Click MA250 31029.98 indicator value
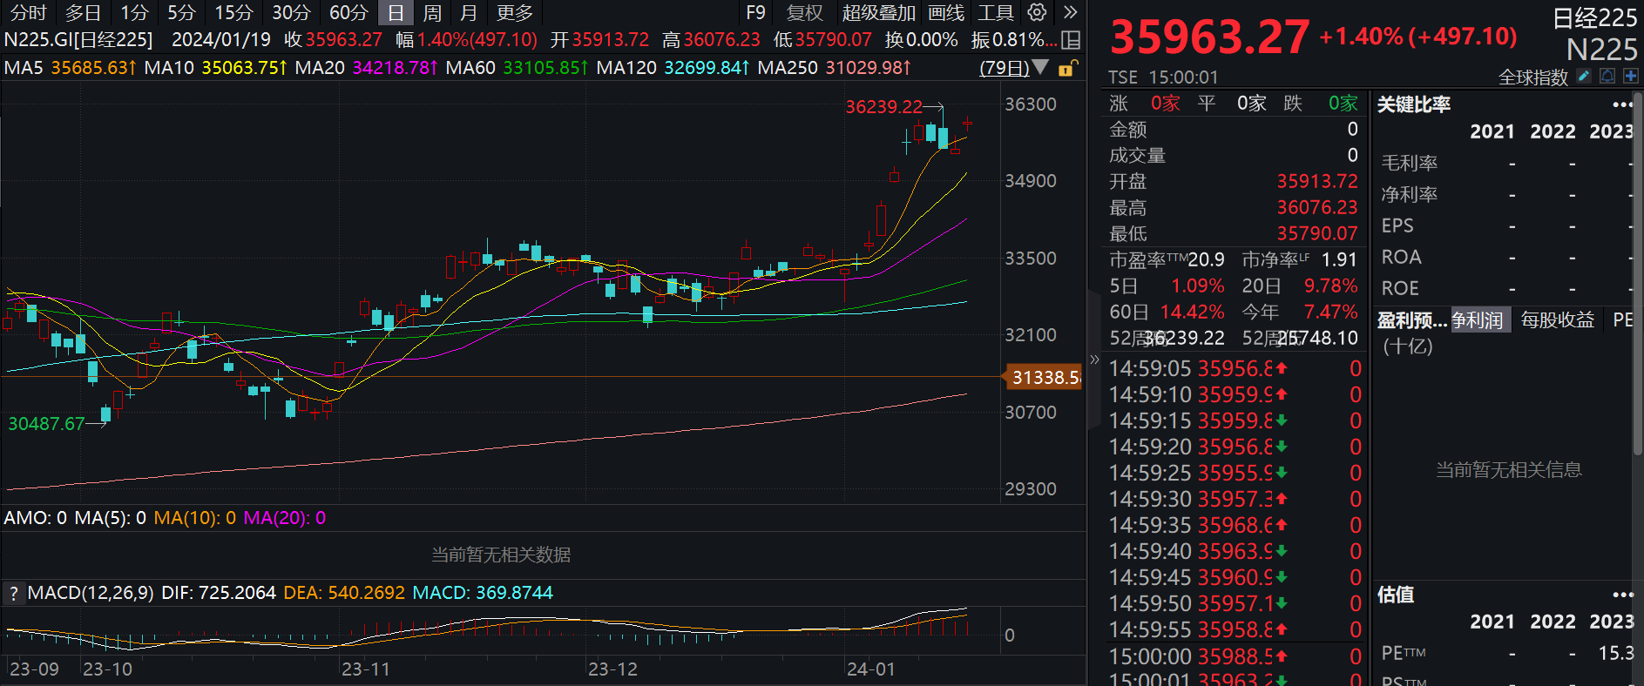Image resolution: width=1644 pixels, height=686 pixels. pyautogui.click(x=835, y=67)
